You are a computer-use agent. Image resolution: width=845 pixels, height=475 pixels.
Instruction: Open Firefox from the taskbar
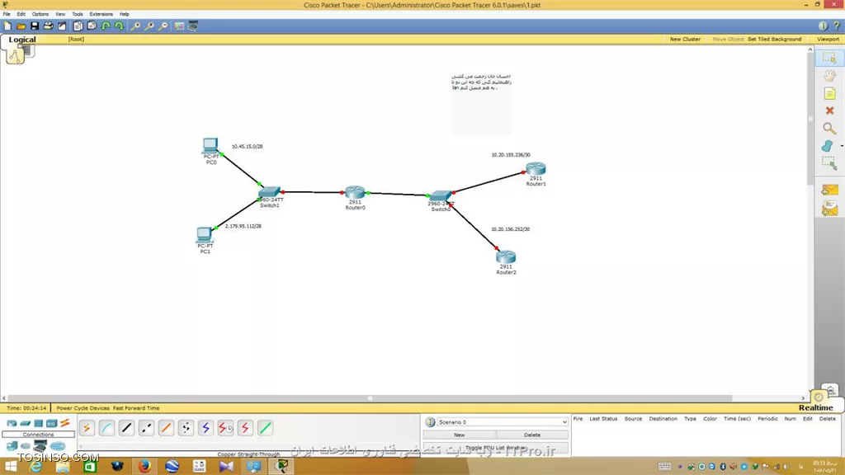pos(144,467)
